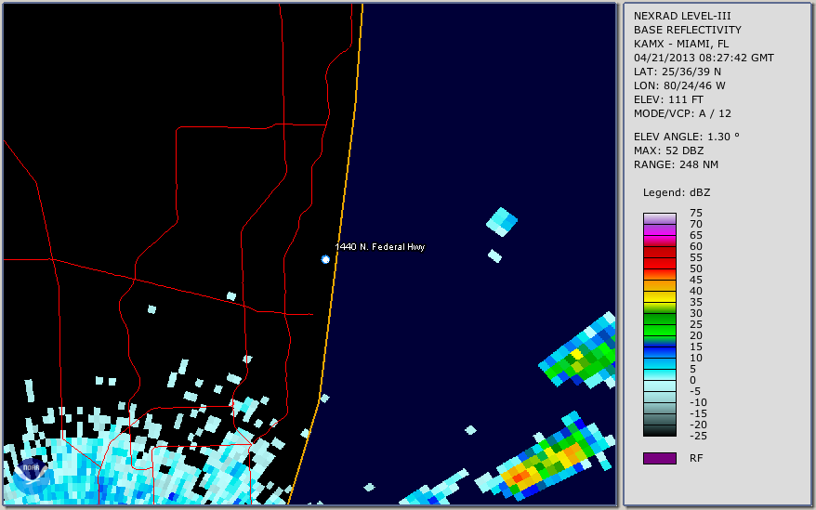Select the purple RF legend swatch
Screen dimensions: 816x510
click(x=659, y=458)
